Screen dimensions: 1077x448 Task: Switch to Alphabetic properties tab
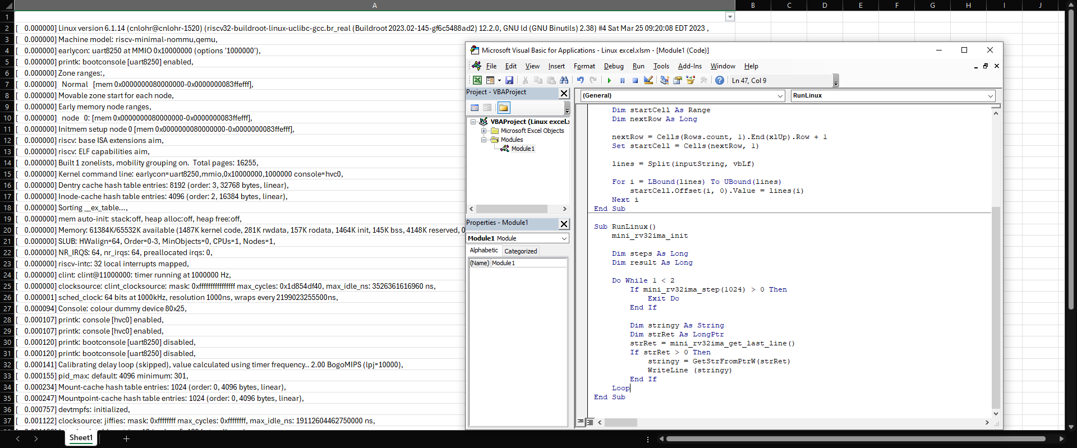pos(484,251)
